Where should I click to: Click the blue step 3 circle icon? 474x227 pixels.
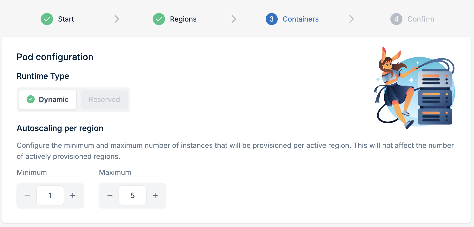click(272, 19)
